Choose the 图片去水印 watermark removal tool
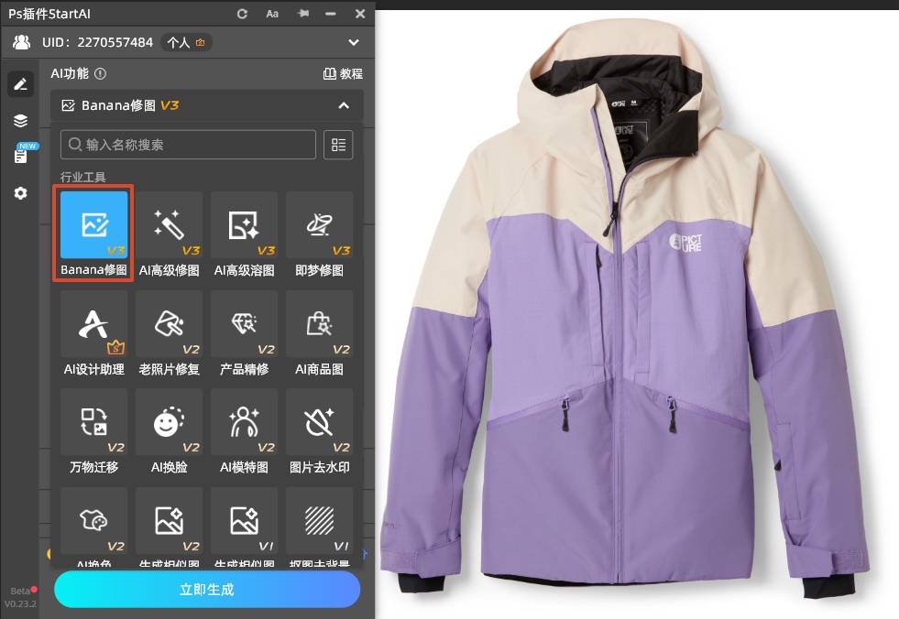The image size is (899, 619). (x=319, y=423)
